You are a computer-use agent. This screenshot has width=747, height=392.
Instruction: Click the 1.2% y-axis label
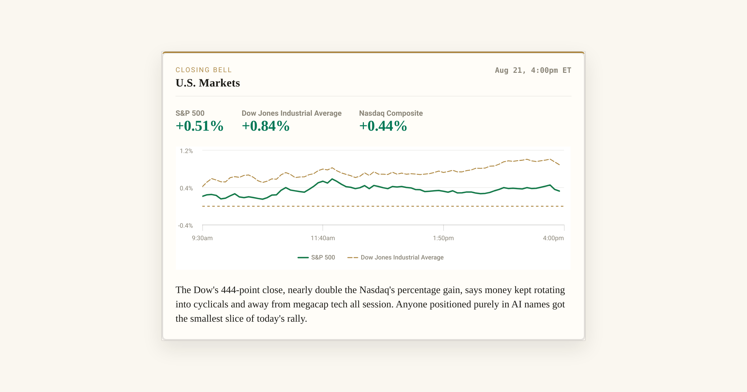click(x=186, y=151)
